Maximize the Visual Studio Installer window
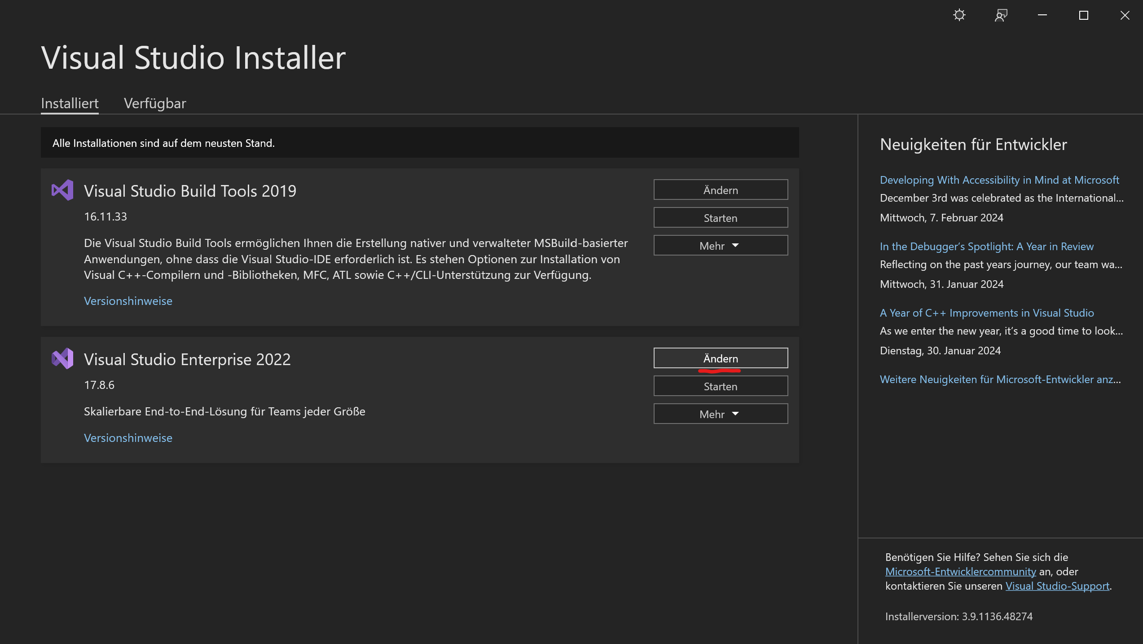Screen dimensions: 1143x644 (x=1084, y=15)
